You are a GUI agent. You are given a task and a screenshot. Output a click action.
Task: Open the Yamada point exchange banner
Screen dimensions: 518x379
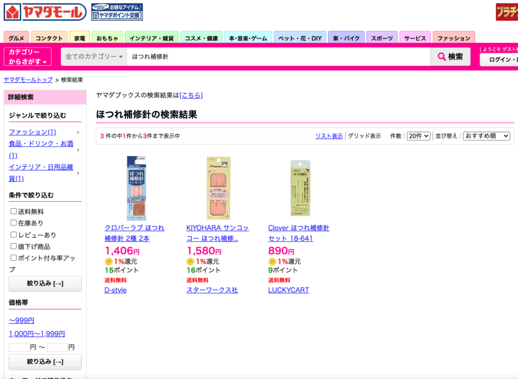coord(117,12)
